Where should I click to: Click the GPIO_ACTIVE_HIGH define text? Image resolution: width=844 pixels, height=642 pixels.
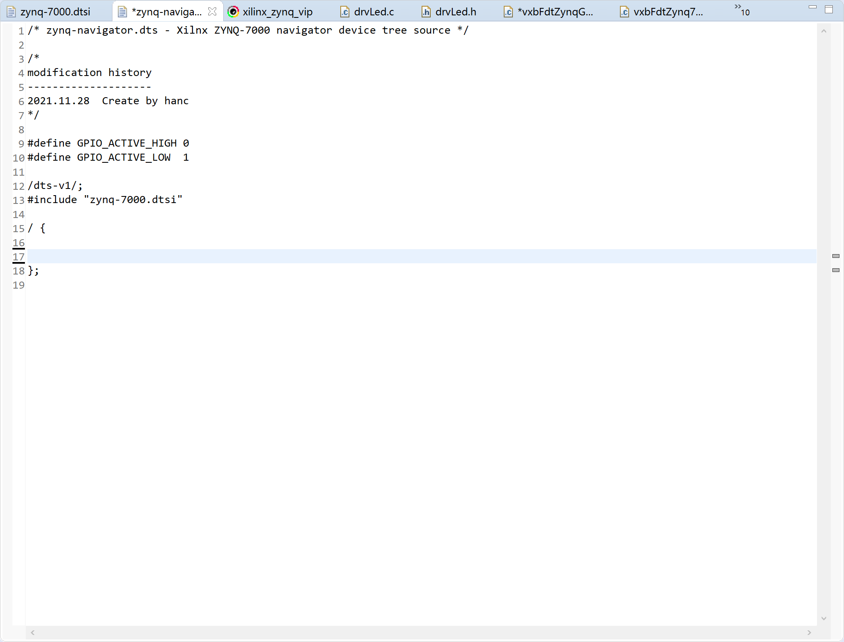pyautogui.click(x=108, y=143)
